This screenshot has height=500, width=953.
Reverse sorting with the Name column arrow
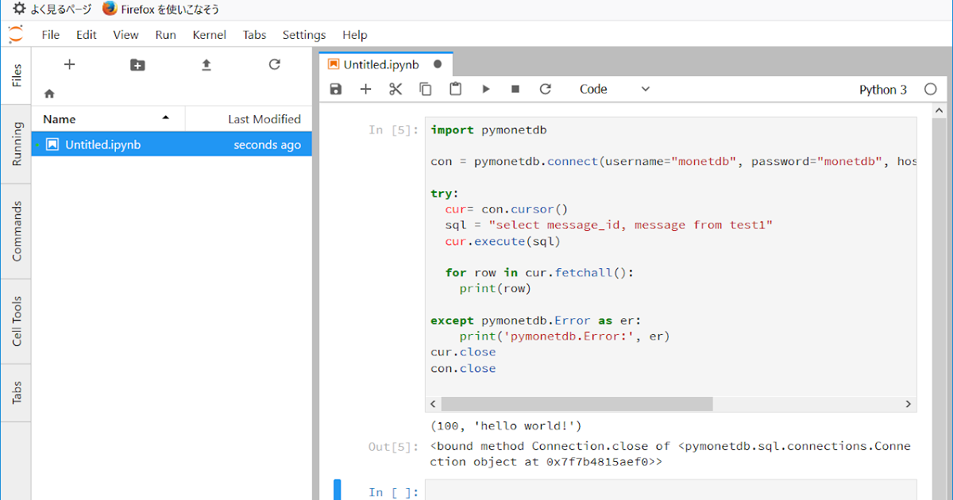pyautogui.click(x=166, y=118)
